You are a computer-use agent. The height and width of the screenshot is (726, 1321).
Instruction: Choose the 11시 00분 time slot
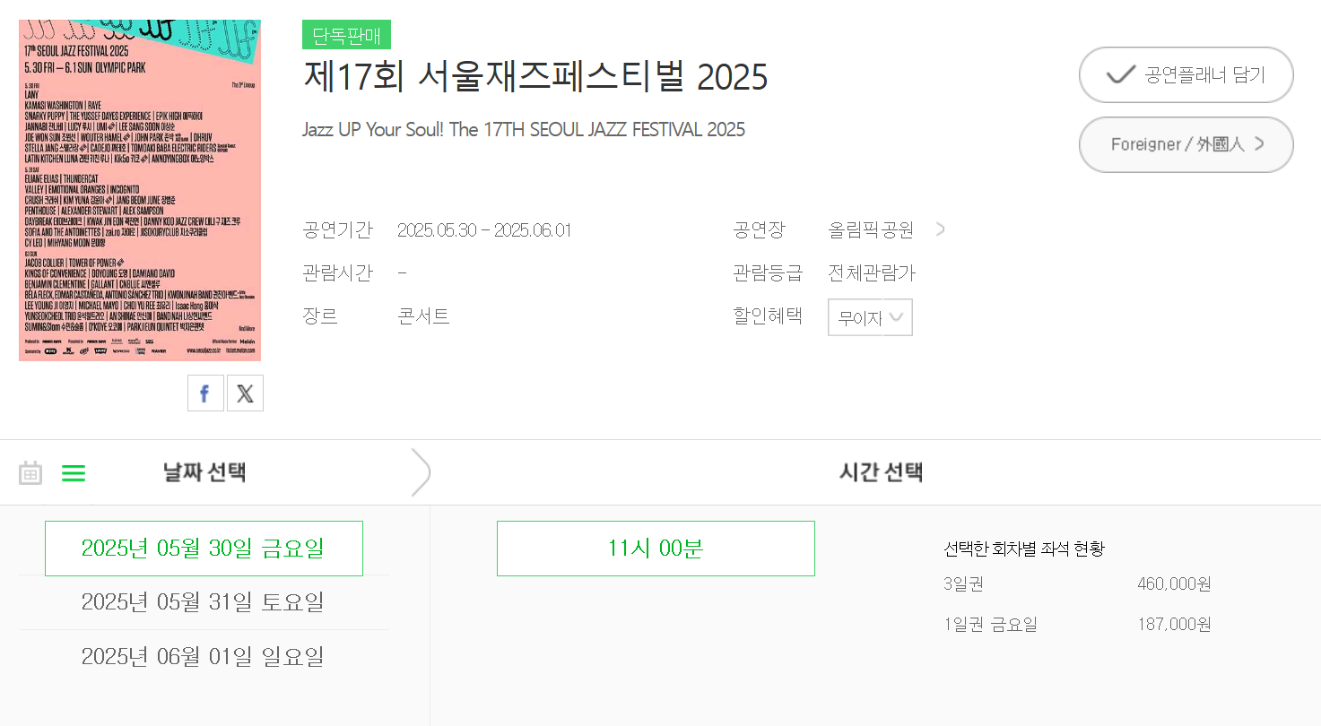[x=656, y=549]
